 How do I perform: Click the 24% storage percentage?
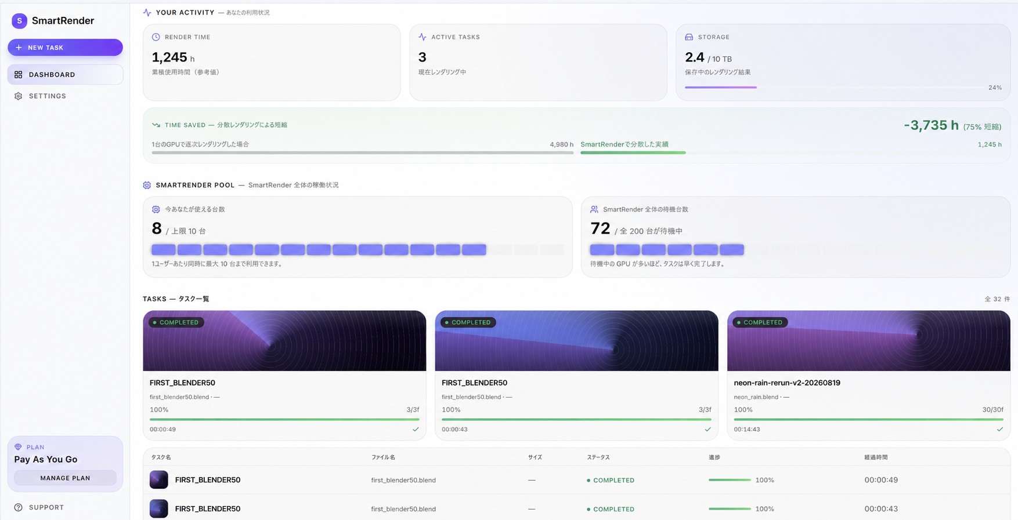pyautogui.click(x=995, y=88)
